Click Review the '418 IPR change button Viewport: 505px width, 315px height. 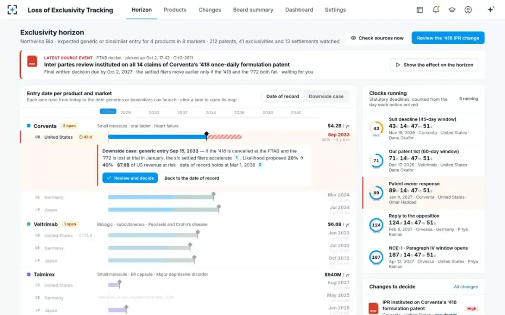click(448, 38)
